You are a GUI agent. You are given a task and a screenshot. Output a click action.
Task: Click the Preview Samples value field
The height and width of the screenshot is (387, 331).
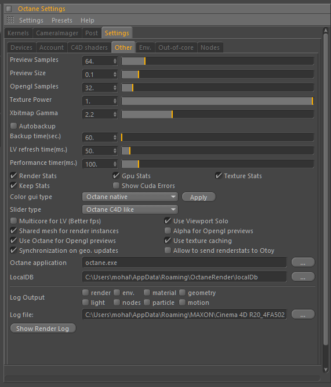coord(97,61)
